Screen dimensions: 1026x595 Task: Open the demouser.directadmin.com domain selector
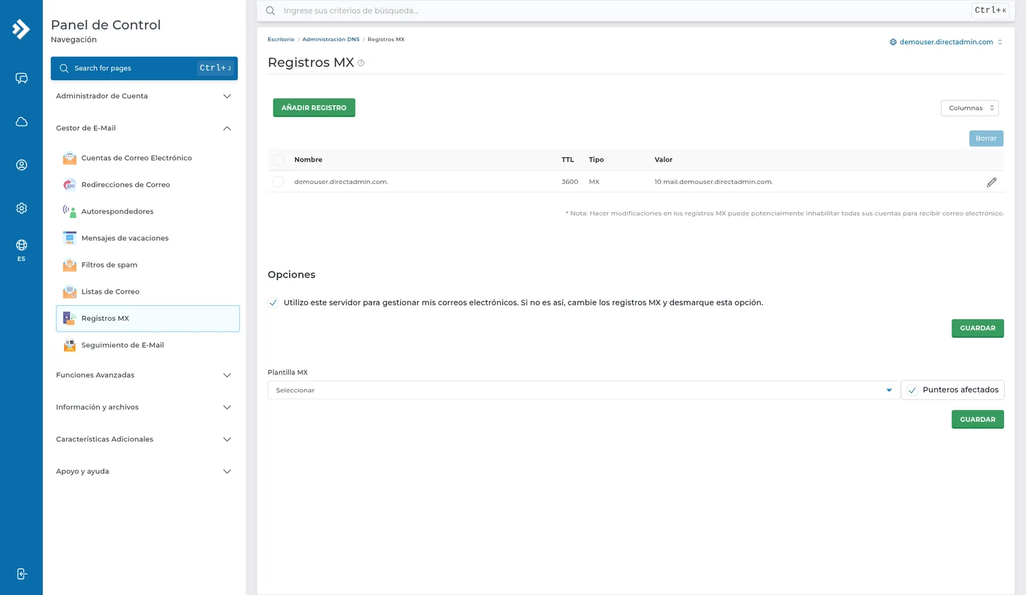pos(946,42)
